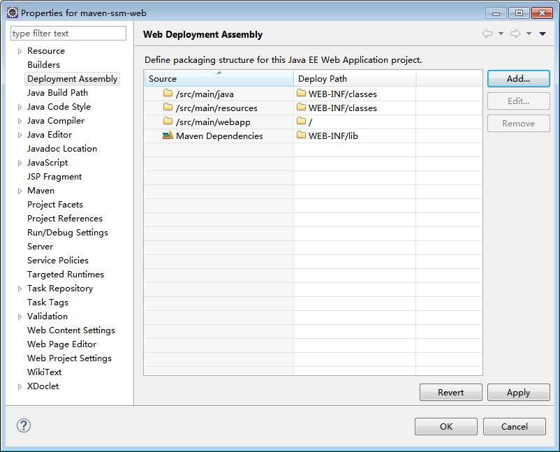Click the Properties window gear icon
Viewport: 560px width, 452px height.
click(x=12, y=13)
